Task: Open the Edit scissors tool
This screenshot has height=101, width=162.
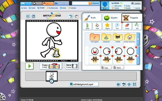Action: tap(137, 26)
